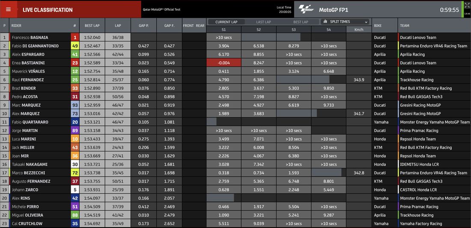This screenshot has height=228, width=471.
Task: Click the Qatar MotoGP Official Test label
Action: click(x=161, y=9)
